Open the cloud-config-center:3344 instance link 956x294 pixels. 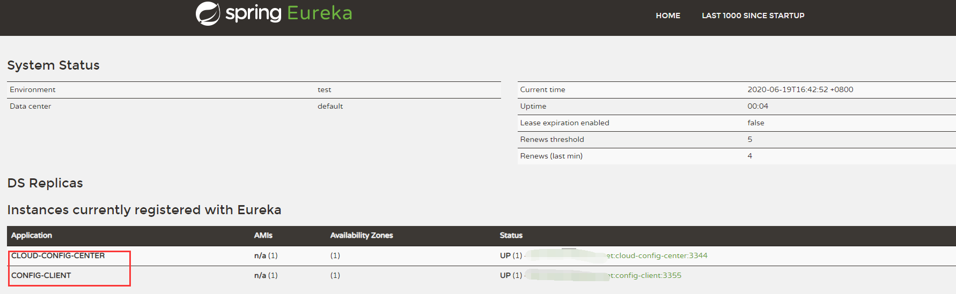tap(657, 255)
